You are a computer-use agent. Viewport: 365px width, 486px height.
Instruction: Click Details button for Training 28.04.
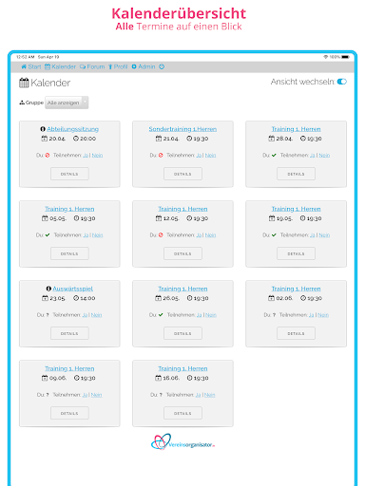coord(296,174)
